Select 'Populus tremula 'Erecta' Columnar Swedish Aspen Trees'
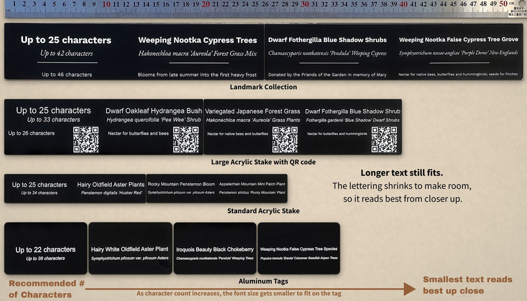This screenshot has width=527, height=301. click(299, 258)
